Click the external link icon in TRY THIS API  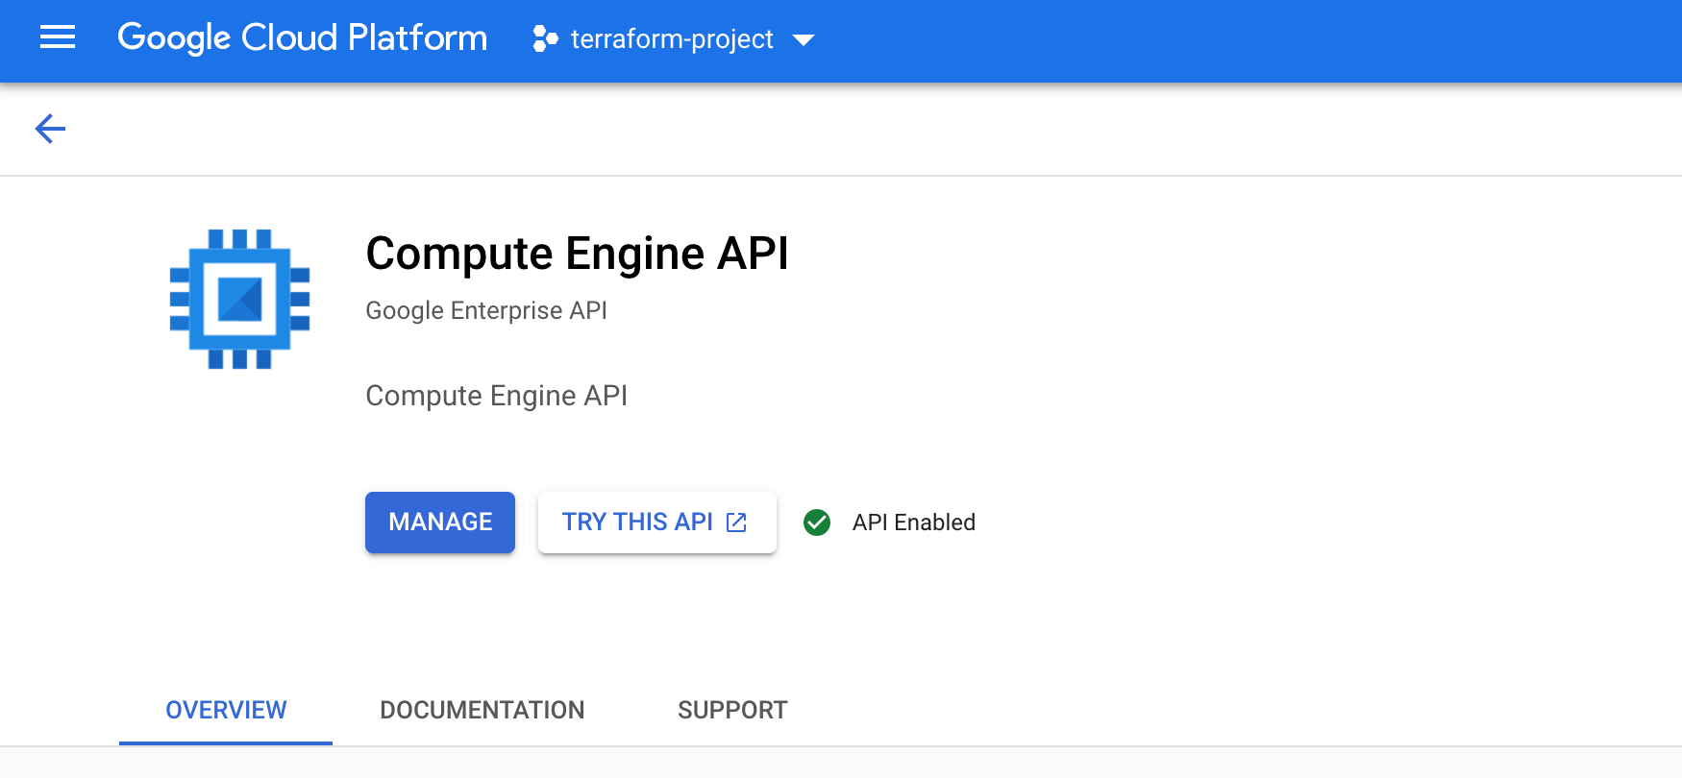pos(736,523)
